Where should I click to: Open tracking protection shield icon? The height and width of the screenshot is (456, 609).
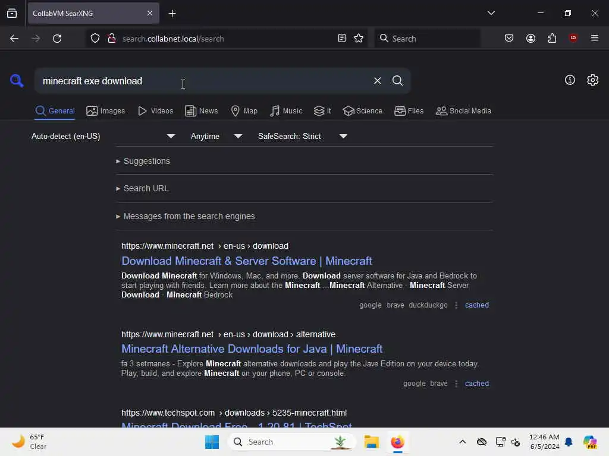coord(95,39)
